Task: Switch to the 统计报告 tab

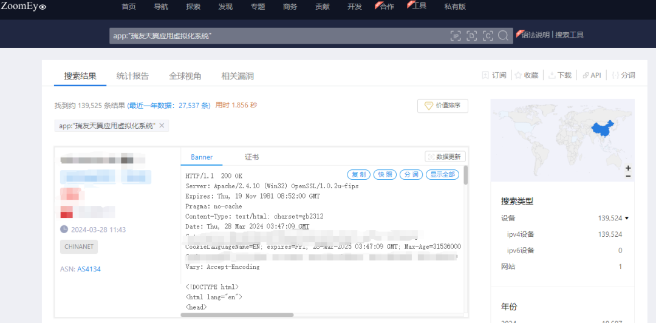Action: coord(132,76)
